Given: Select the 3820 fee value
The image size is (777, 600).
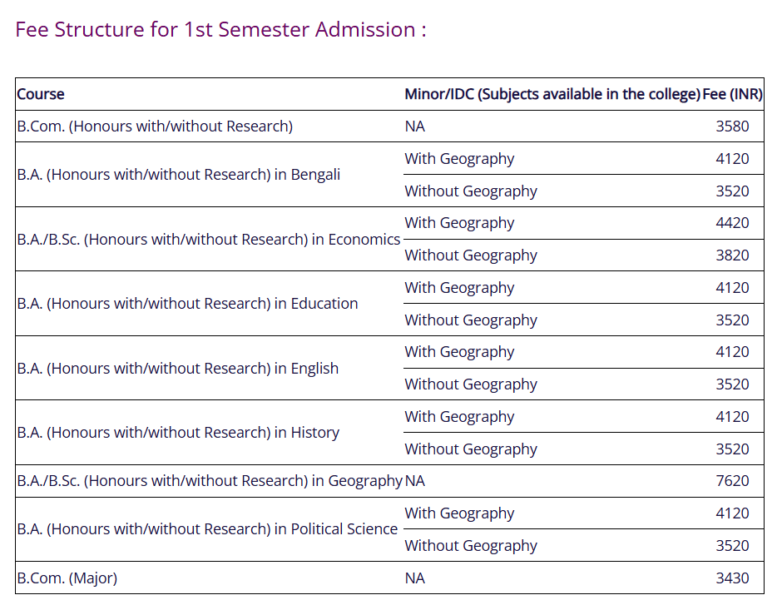Looking at the screenshot, I should click(x=732, y=255).
